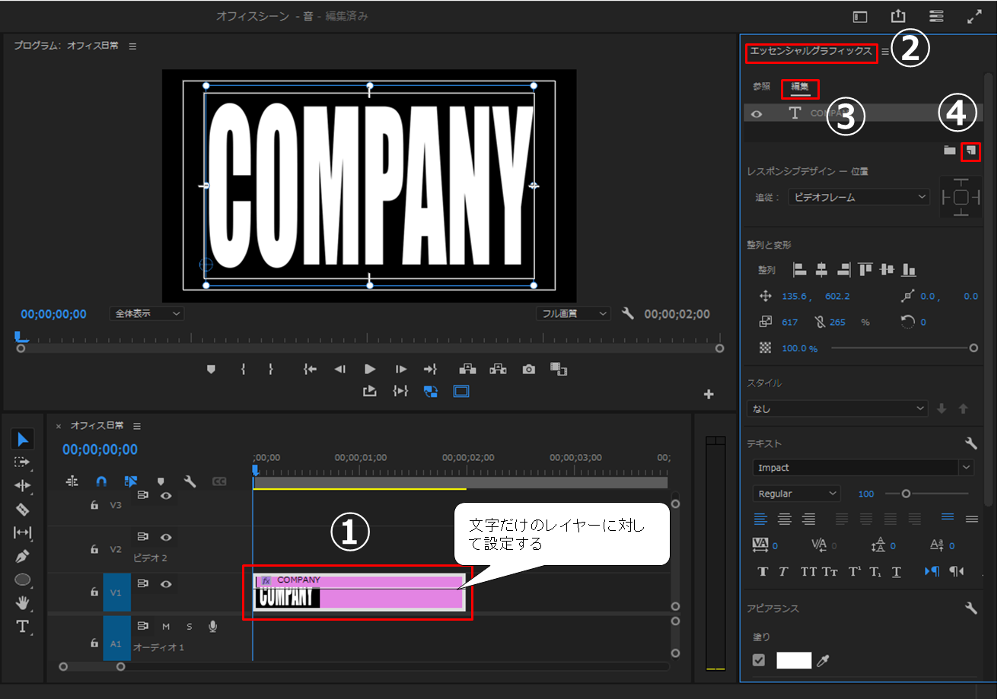This screenshot has width=1007, height=699.
Task: Switch to the 参照 tab
Action: pyautogui.click(x=761, y=87)
